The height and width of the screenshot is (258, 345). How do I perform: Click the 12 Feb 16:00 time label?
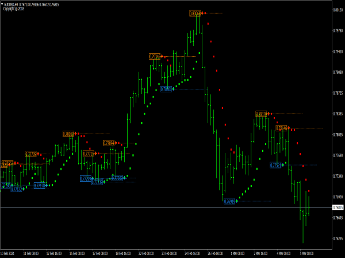(x=54, y=253)
